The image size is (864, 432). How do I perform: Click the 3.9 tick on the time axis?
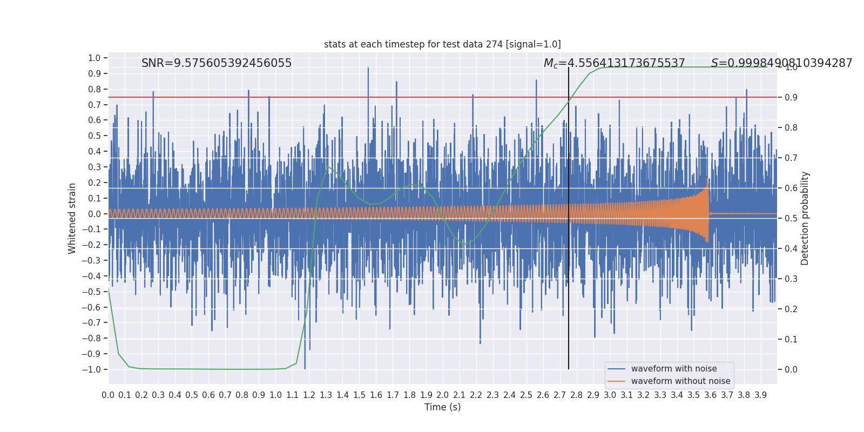760,395
